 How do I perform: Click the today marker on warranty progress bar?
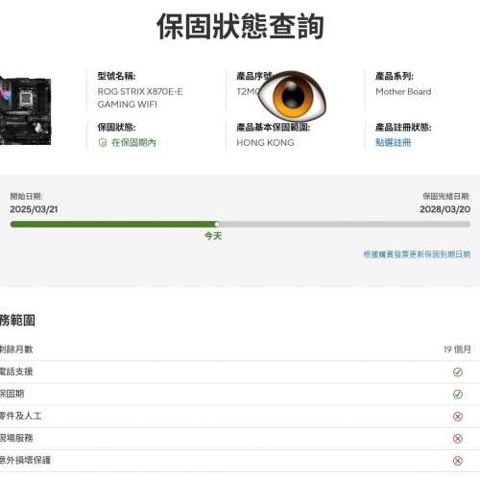click(x=217, y=225)
